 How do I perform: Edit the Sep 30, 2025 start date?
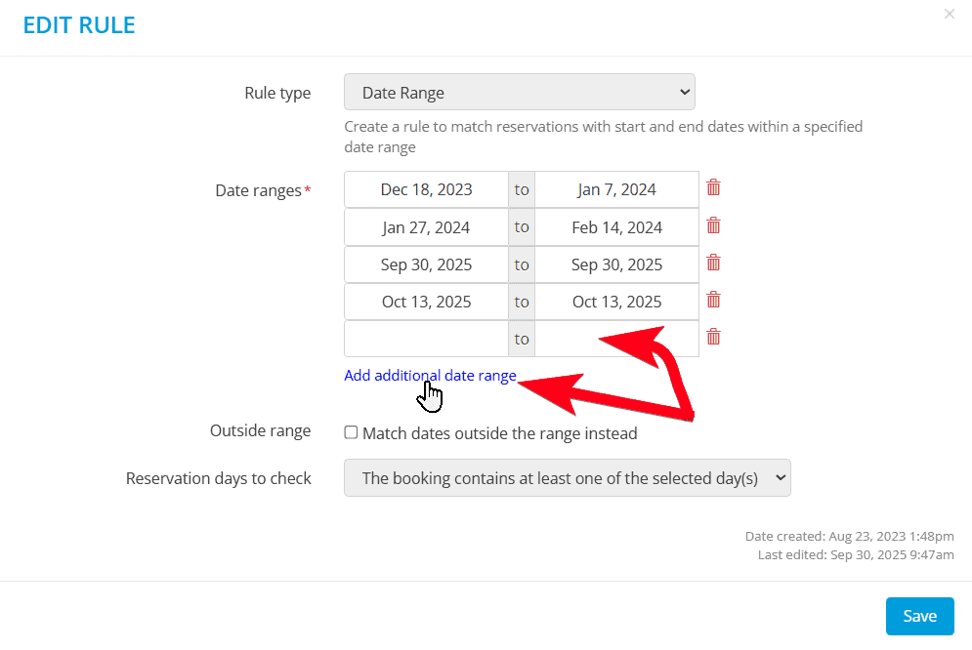[x=426, y=264]
